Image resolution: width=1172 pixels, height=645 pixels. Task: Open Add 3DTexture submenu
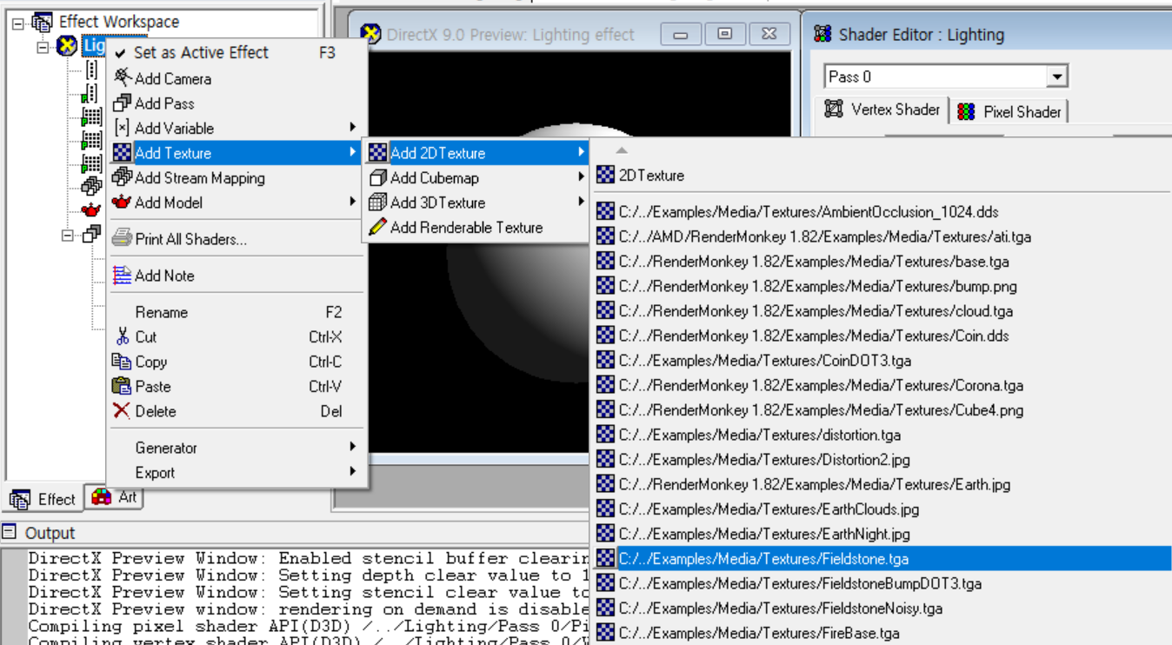[476, 203]
